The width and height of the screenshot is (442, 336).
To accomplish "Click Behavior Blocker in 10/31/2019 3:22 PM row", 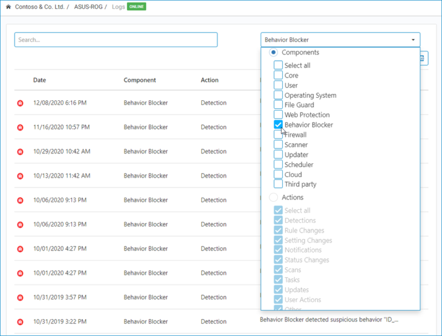I will click(145, 321).
